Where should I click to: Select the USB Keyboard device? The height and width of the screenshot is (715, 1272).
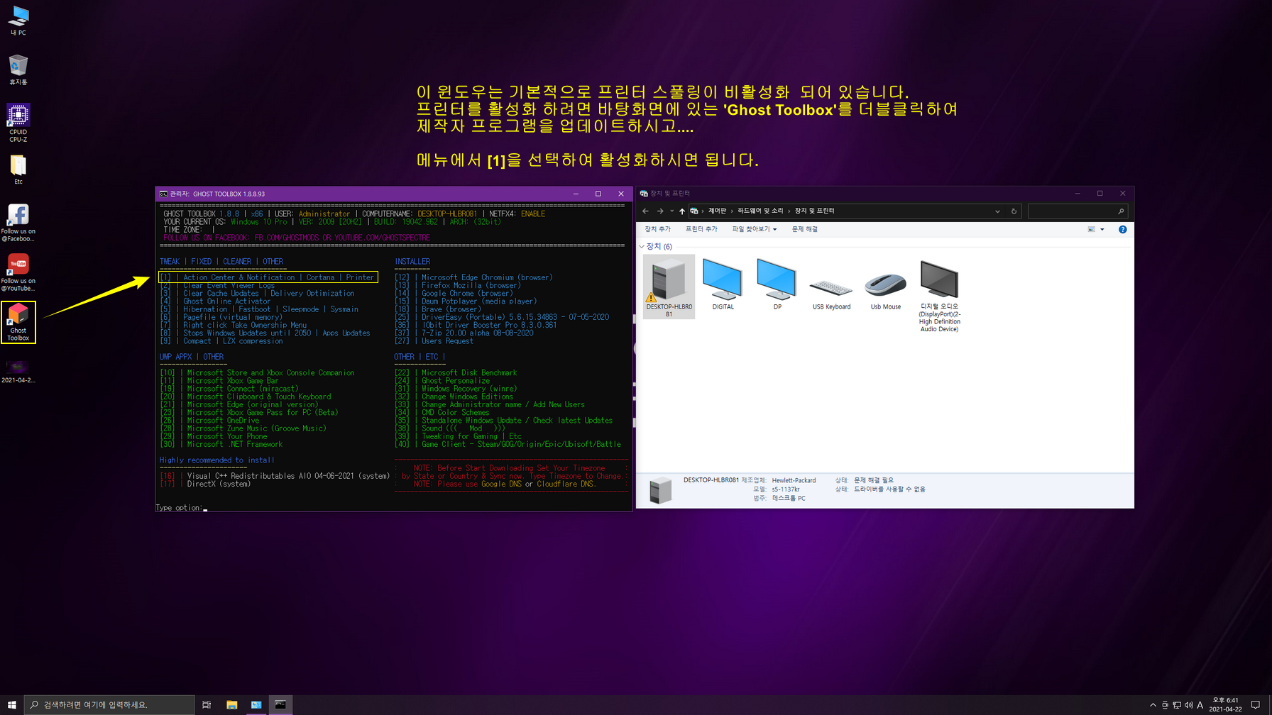tap(831, 292)
